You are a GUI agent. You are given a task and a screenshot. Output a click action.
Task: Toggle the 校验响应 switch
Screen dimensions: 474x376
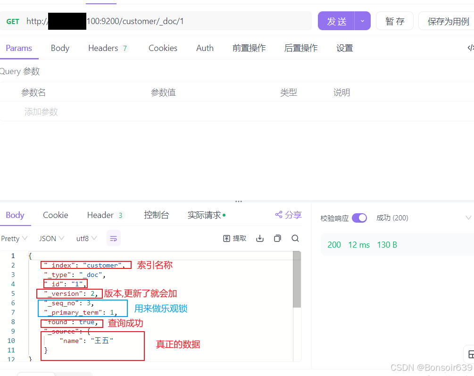pos(359,218)
